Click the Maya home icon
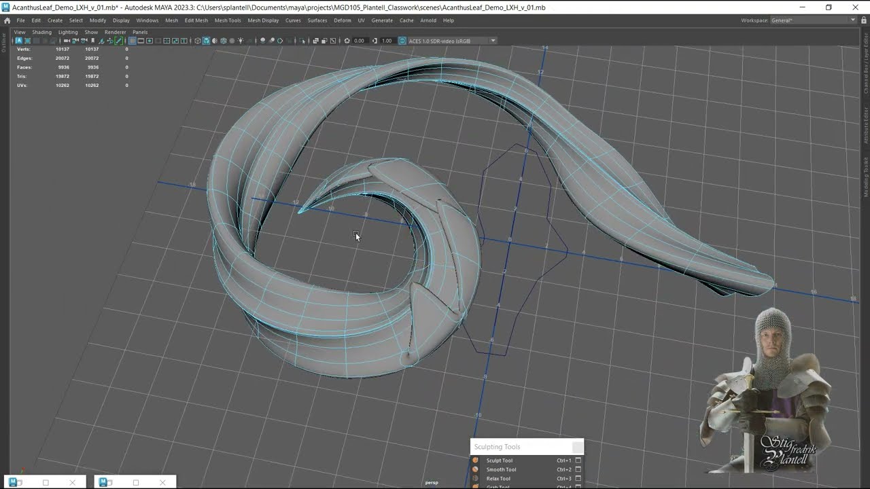The height and width of the screenshot is (489, 870). click(x=7, y=20)
